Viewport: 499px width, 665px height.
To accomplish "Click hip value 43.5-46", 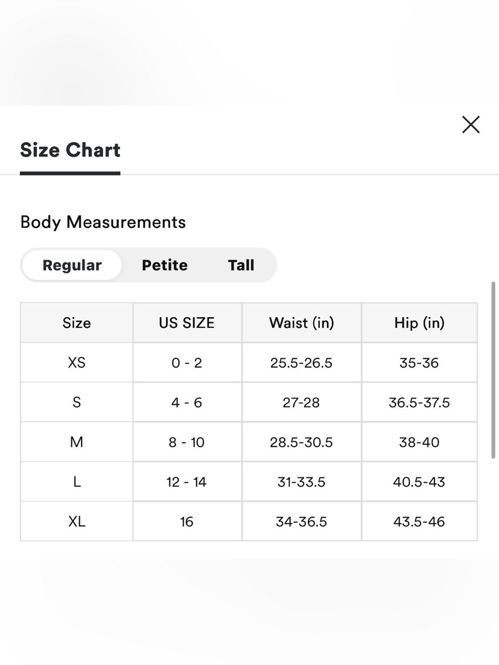I will [419, 521].
